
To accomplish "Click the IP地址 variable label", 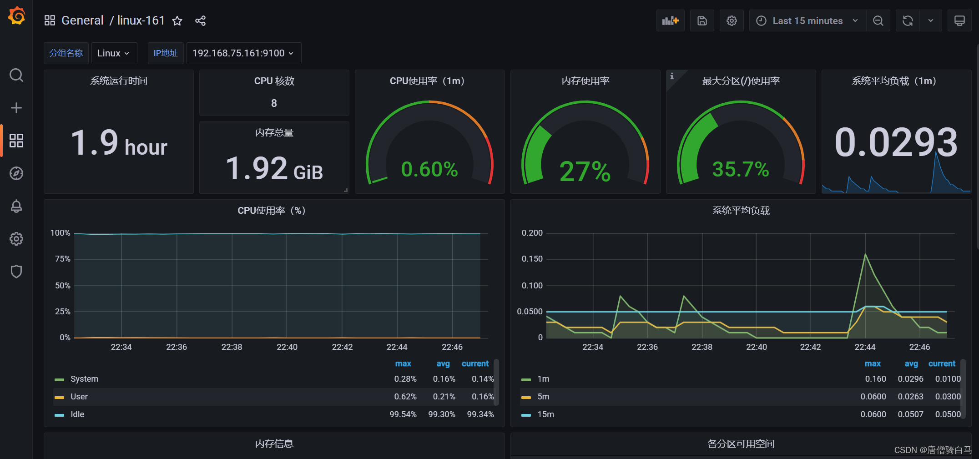I will [166, 53].
